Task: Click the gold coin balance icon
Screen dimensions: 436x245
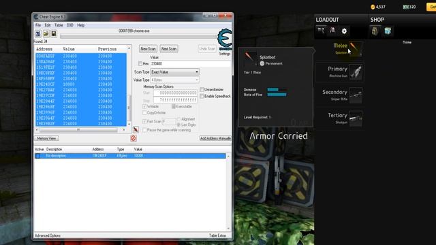Action: pos(373,7)
